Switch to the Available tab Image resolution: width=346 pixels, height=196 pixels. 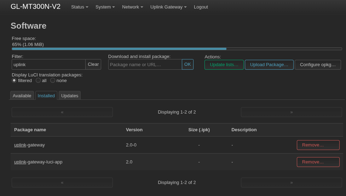tap(22, 96)
